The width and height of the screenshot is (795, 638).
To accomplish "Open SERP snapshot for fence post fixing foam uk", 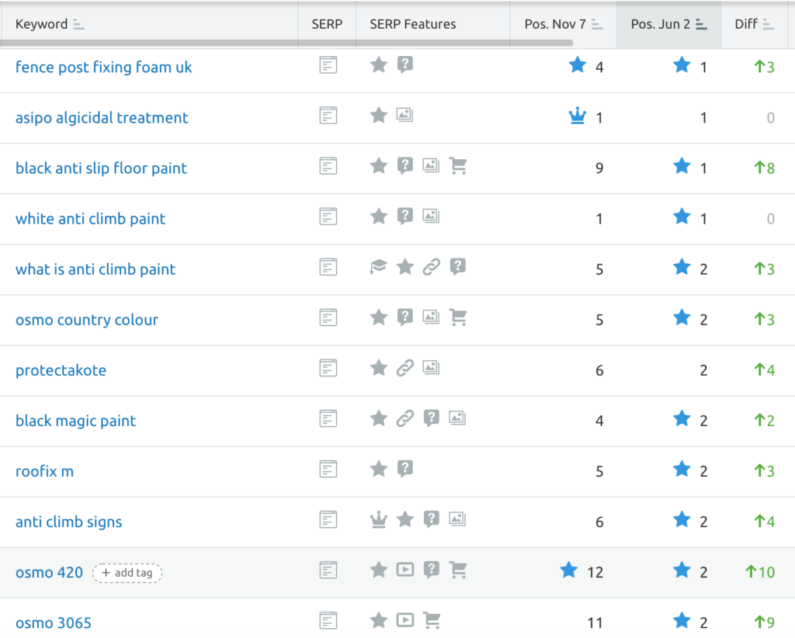I will coord(328,65).
